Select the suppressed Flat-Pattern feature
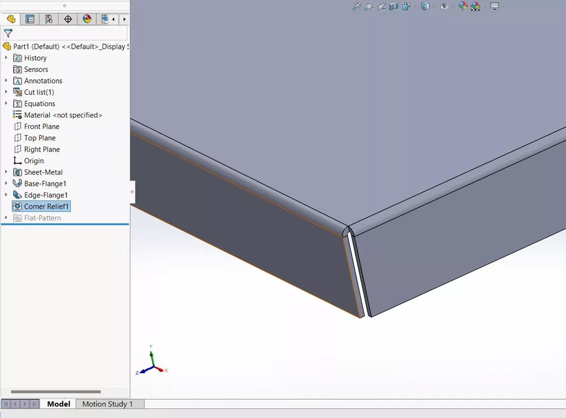This screenshot has height=418, width=566. (x=37, y=218)
